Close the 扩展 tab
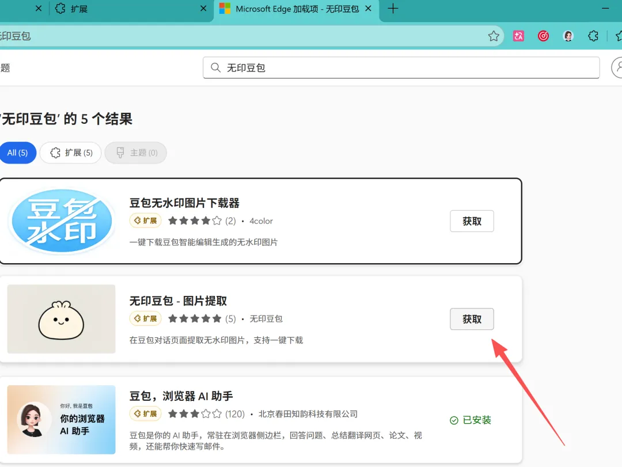 203,8
